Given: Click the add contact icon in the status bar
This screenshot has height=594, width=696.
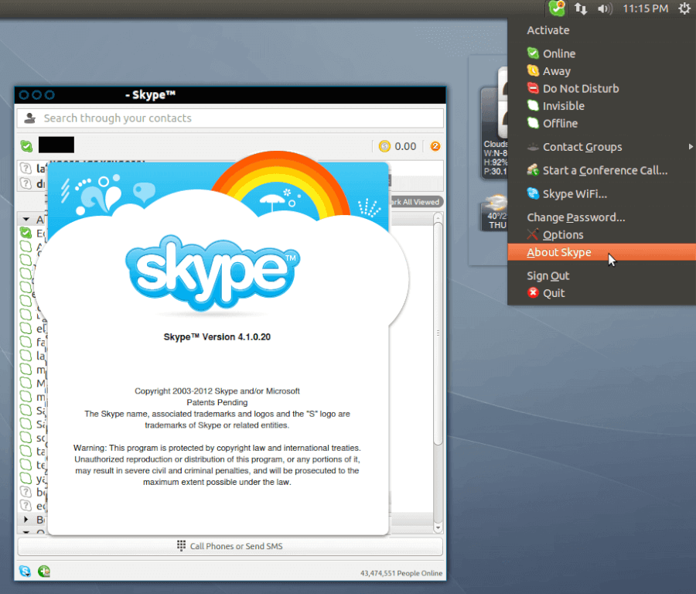Looking at the screenshot, I should coord(44,572).
